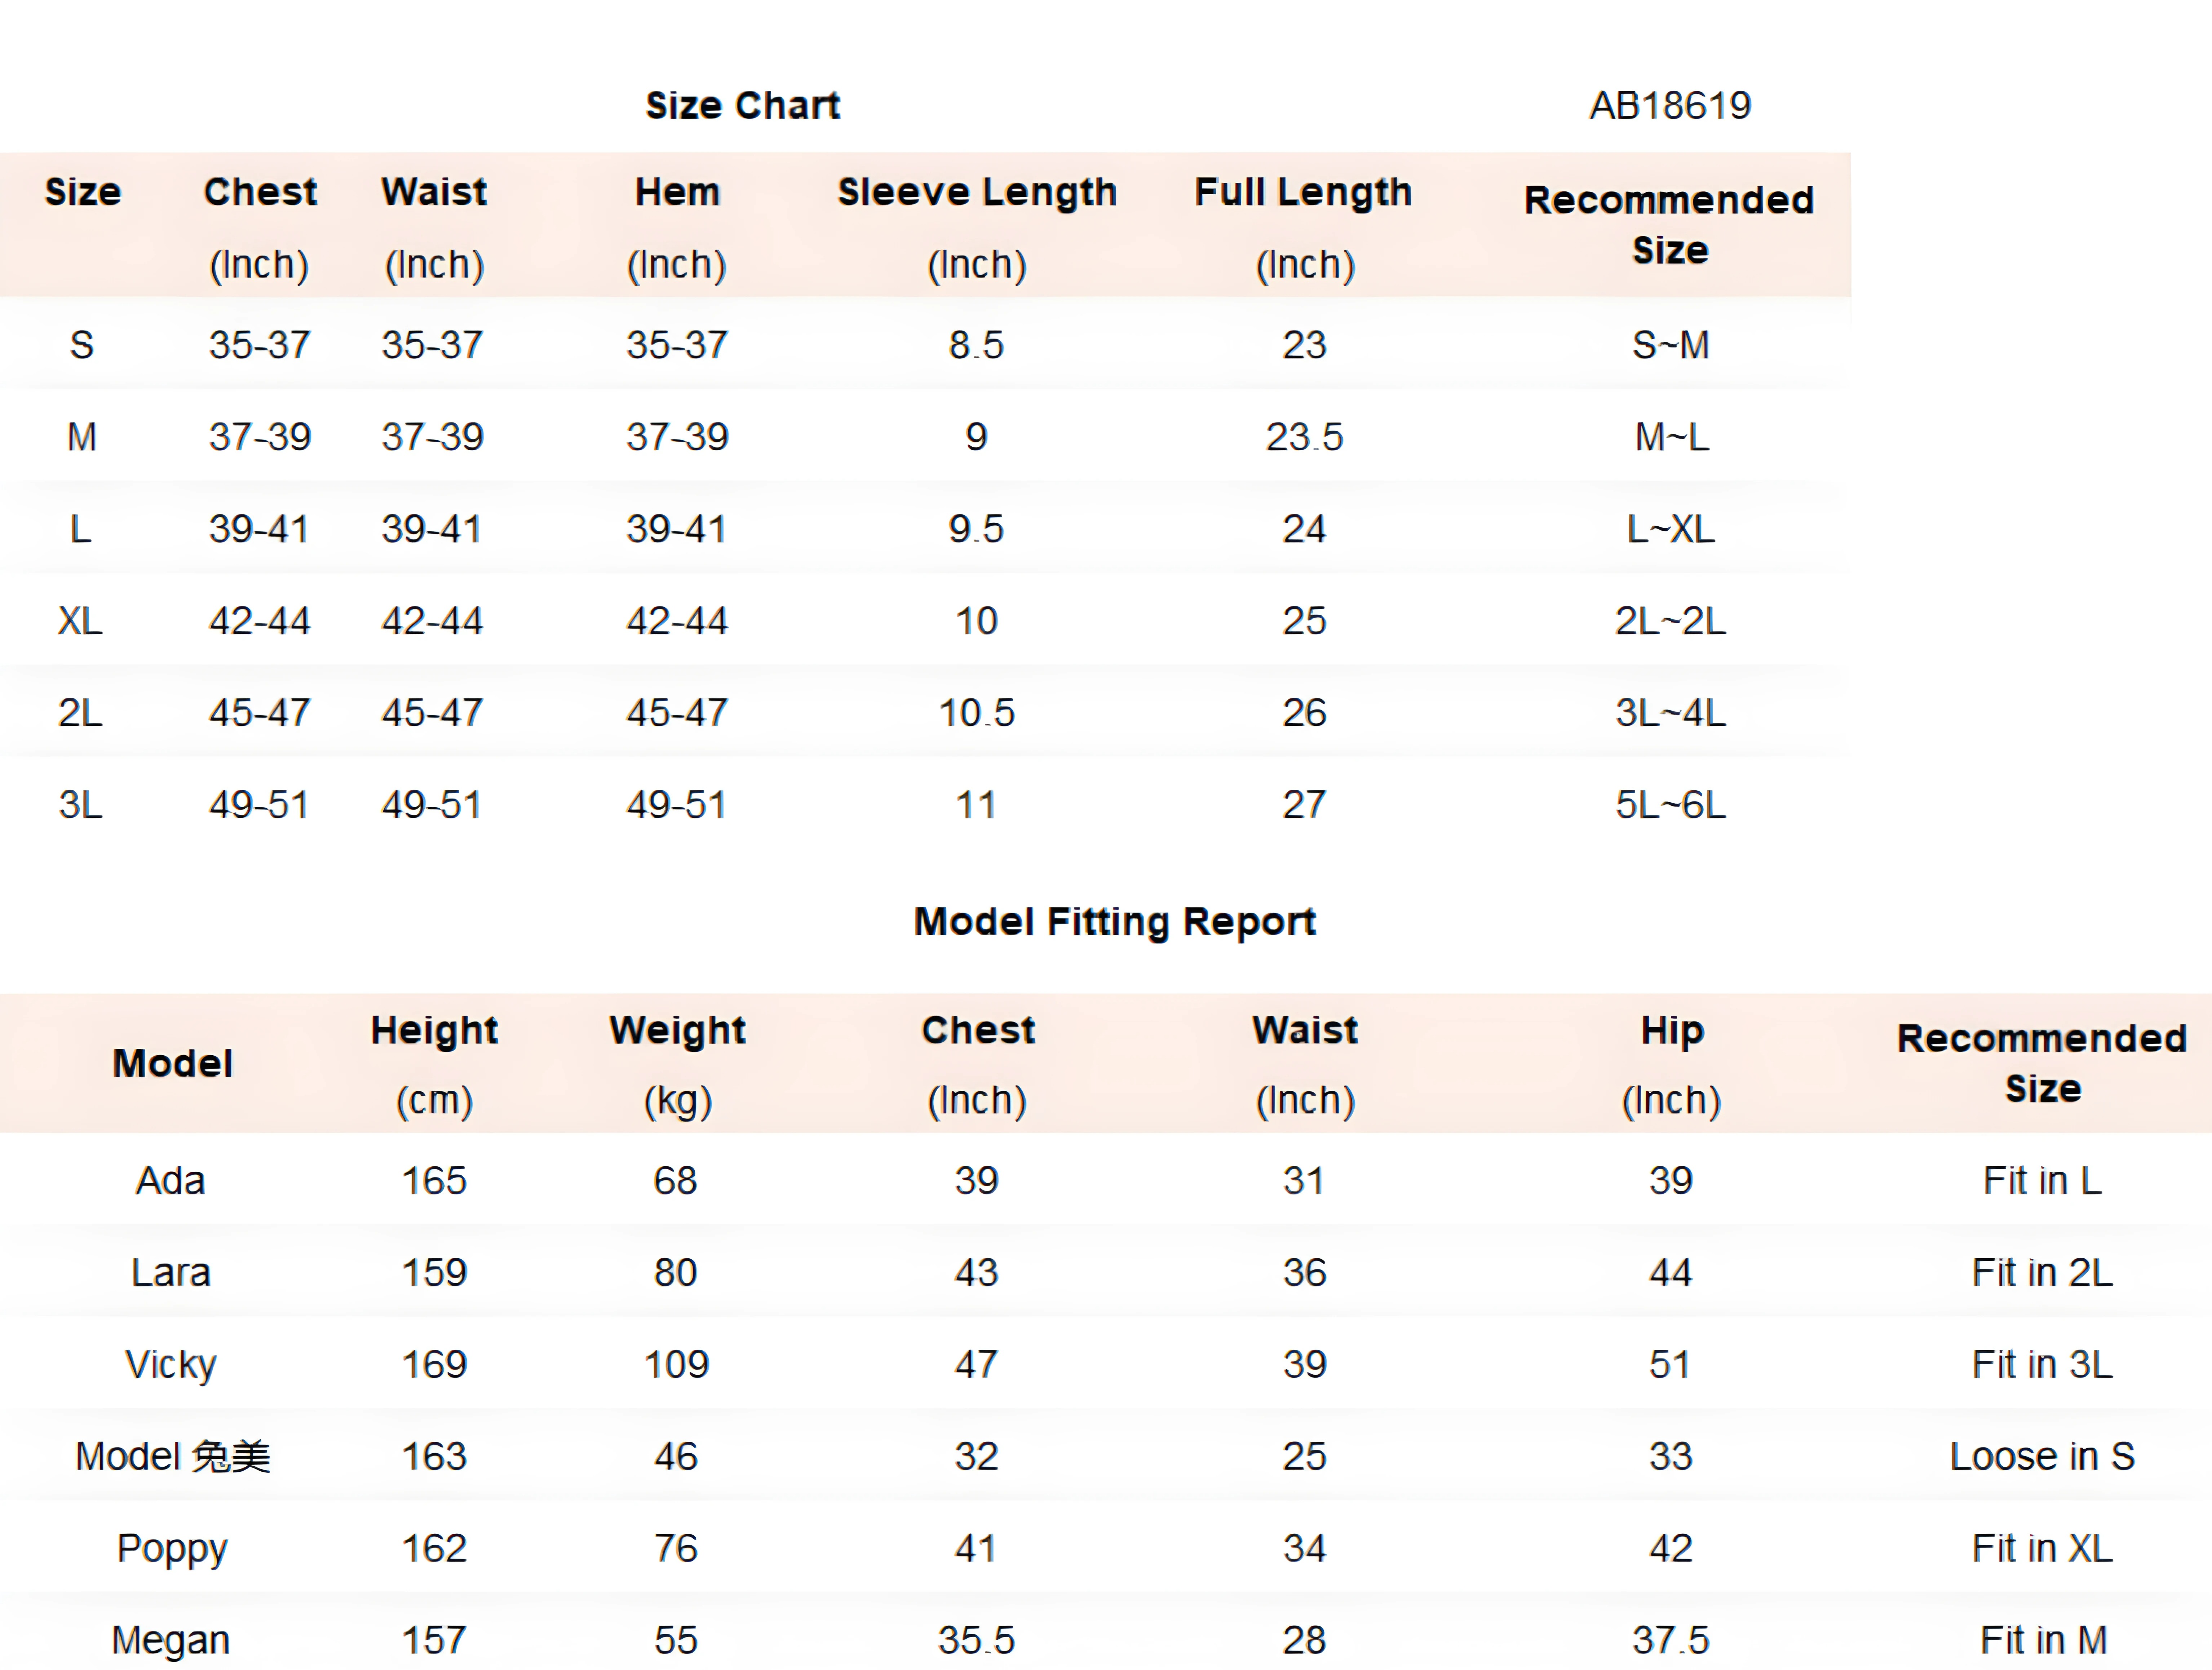The width and height of the screenshot is (2212, 1670).
Task: Select the "5L~6L" recommended size cell
Action: tap(1670, 805)
